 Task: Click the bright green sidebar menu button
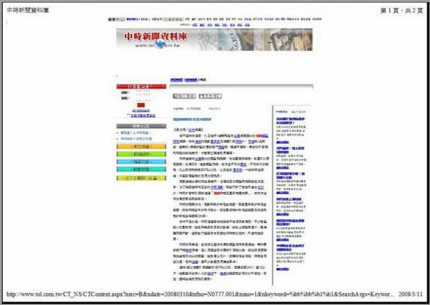point(141,154)
